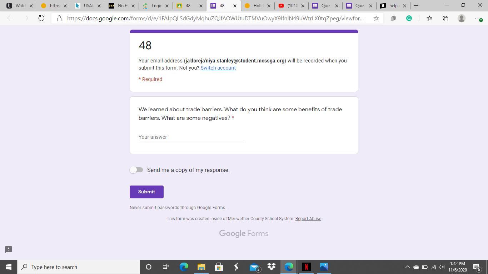Close the active 48 form tab

(235, 6)
